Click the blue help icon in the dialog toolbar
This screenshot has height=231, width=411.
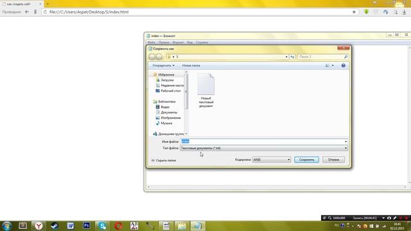pyautogui.click(x=344, y=65)
